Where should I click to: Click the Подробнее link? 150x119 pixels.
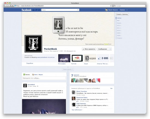(x=30, y=63)
